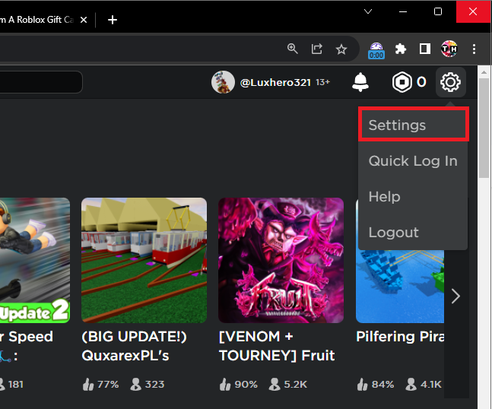Click the 90% like rating
Viewport: 492px width, 409px height.
tap(238, 384)
